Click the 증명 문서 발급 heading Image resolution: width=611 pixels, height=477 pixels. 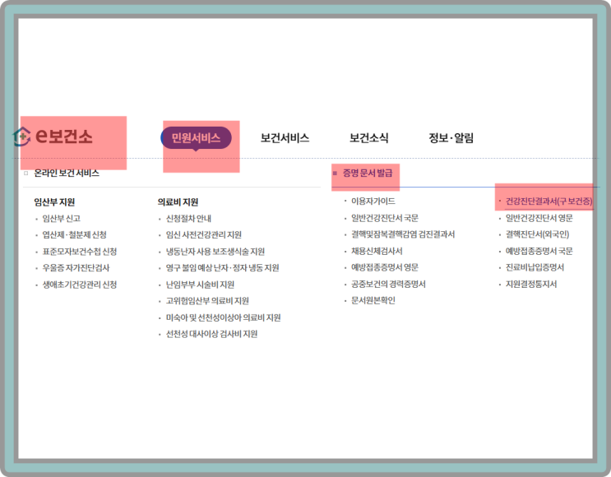click(x=368, y=174)
